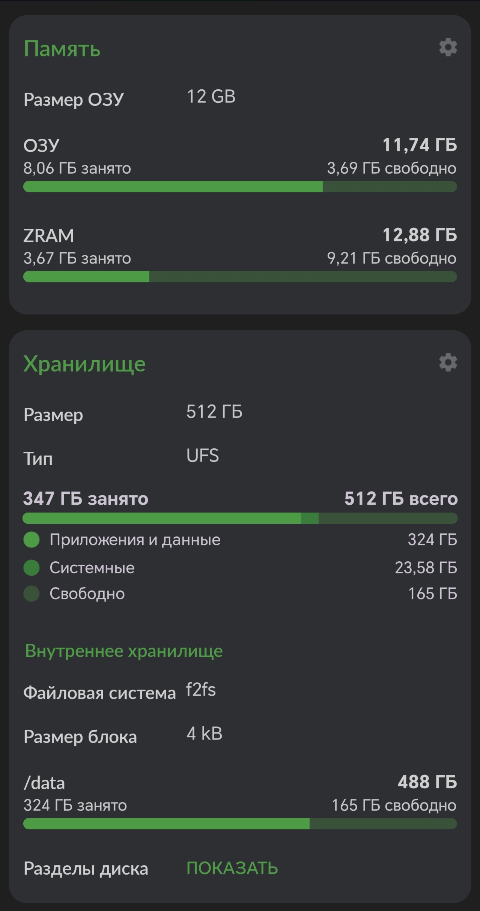480x911 pixels.
Task: Click ПОКАЗАТЬ to show disk partitions
Action: pos(232,868)
